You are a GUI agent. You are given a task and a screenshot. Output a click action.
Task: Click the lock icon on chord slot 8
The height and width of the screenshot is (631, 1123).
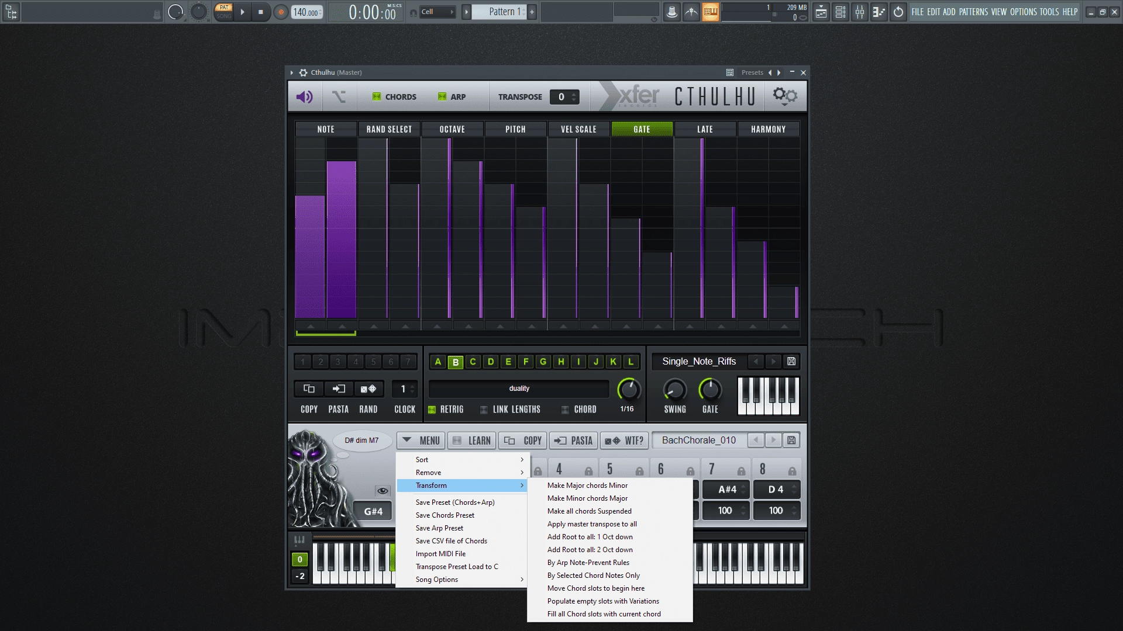(792, 471)
